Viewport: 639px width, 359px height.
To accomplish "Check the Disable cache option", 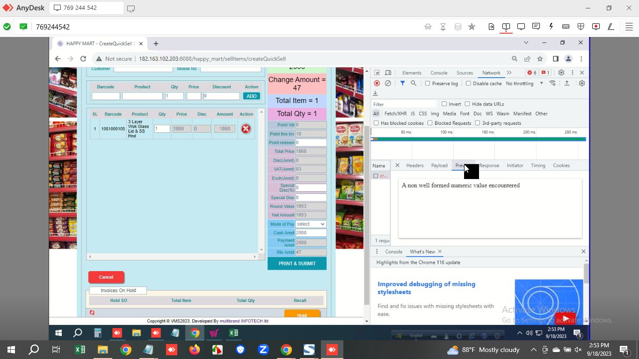I will pos(468,84).
